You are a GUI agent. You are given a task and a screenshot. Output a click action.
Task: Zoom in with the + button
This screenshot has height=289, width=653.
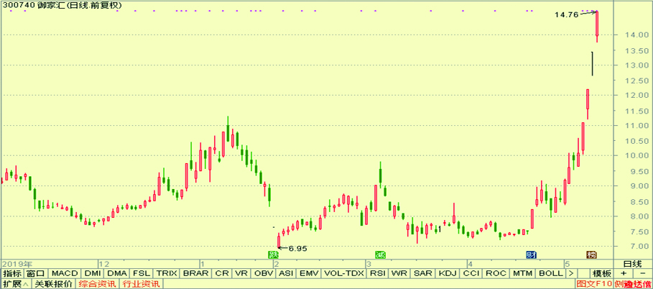pos(623,274)
